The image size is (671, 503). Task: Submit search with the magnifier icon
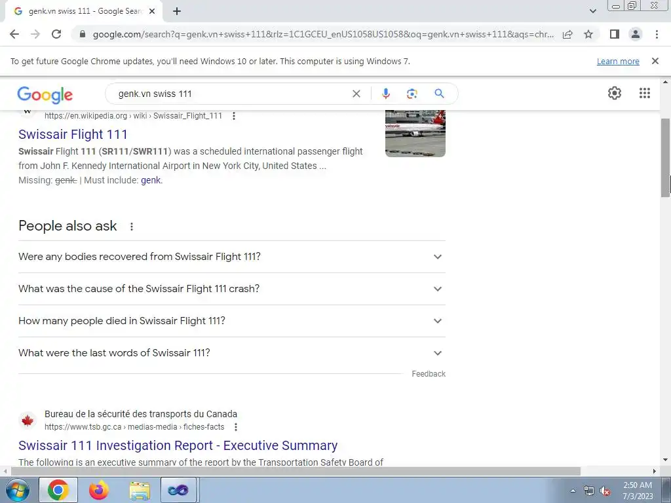(x=439, y=94)
